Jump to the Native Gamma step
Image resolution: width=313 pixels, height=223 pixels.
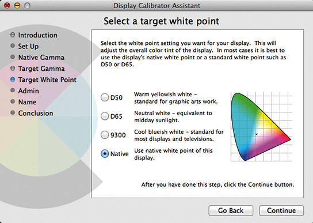(x=41, y=58)
